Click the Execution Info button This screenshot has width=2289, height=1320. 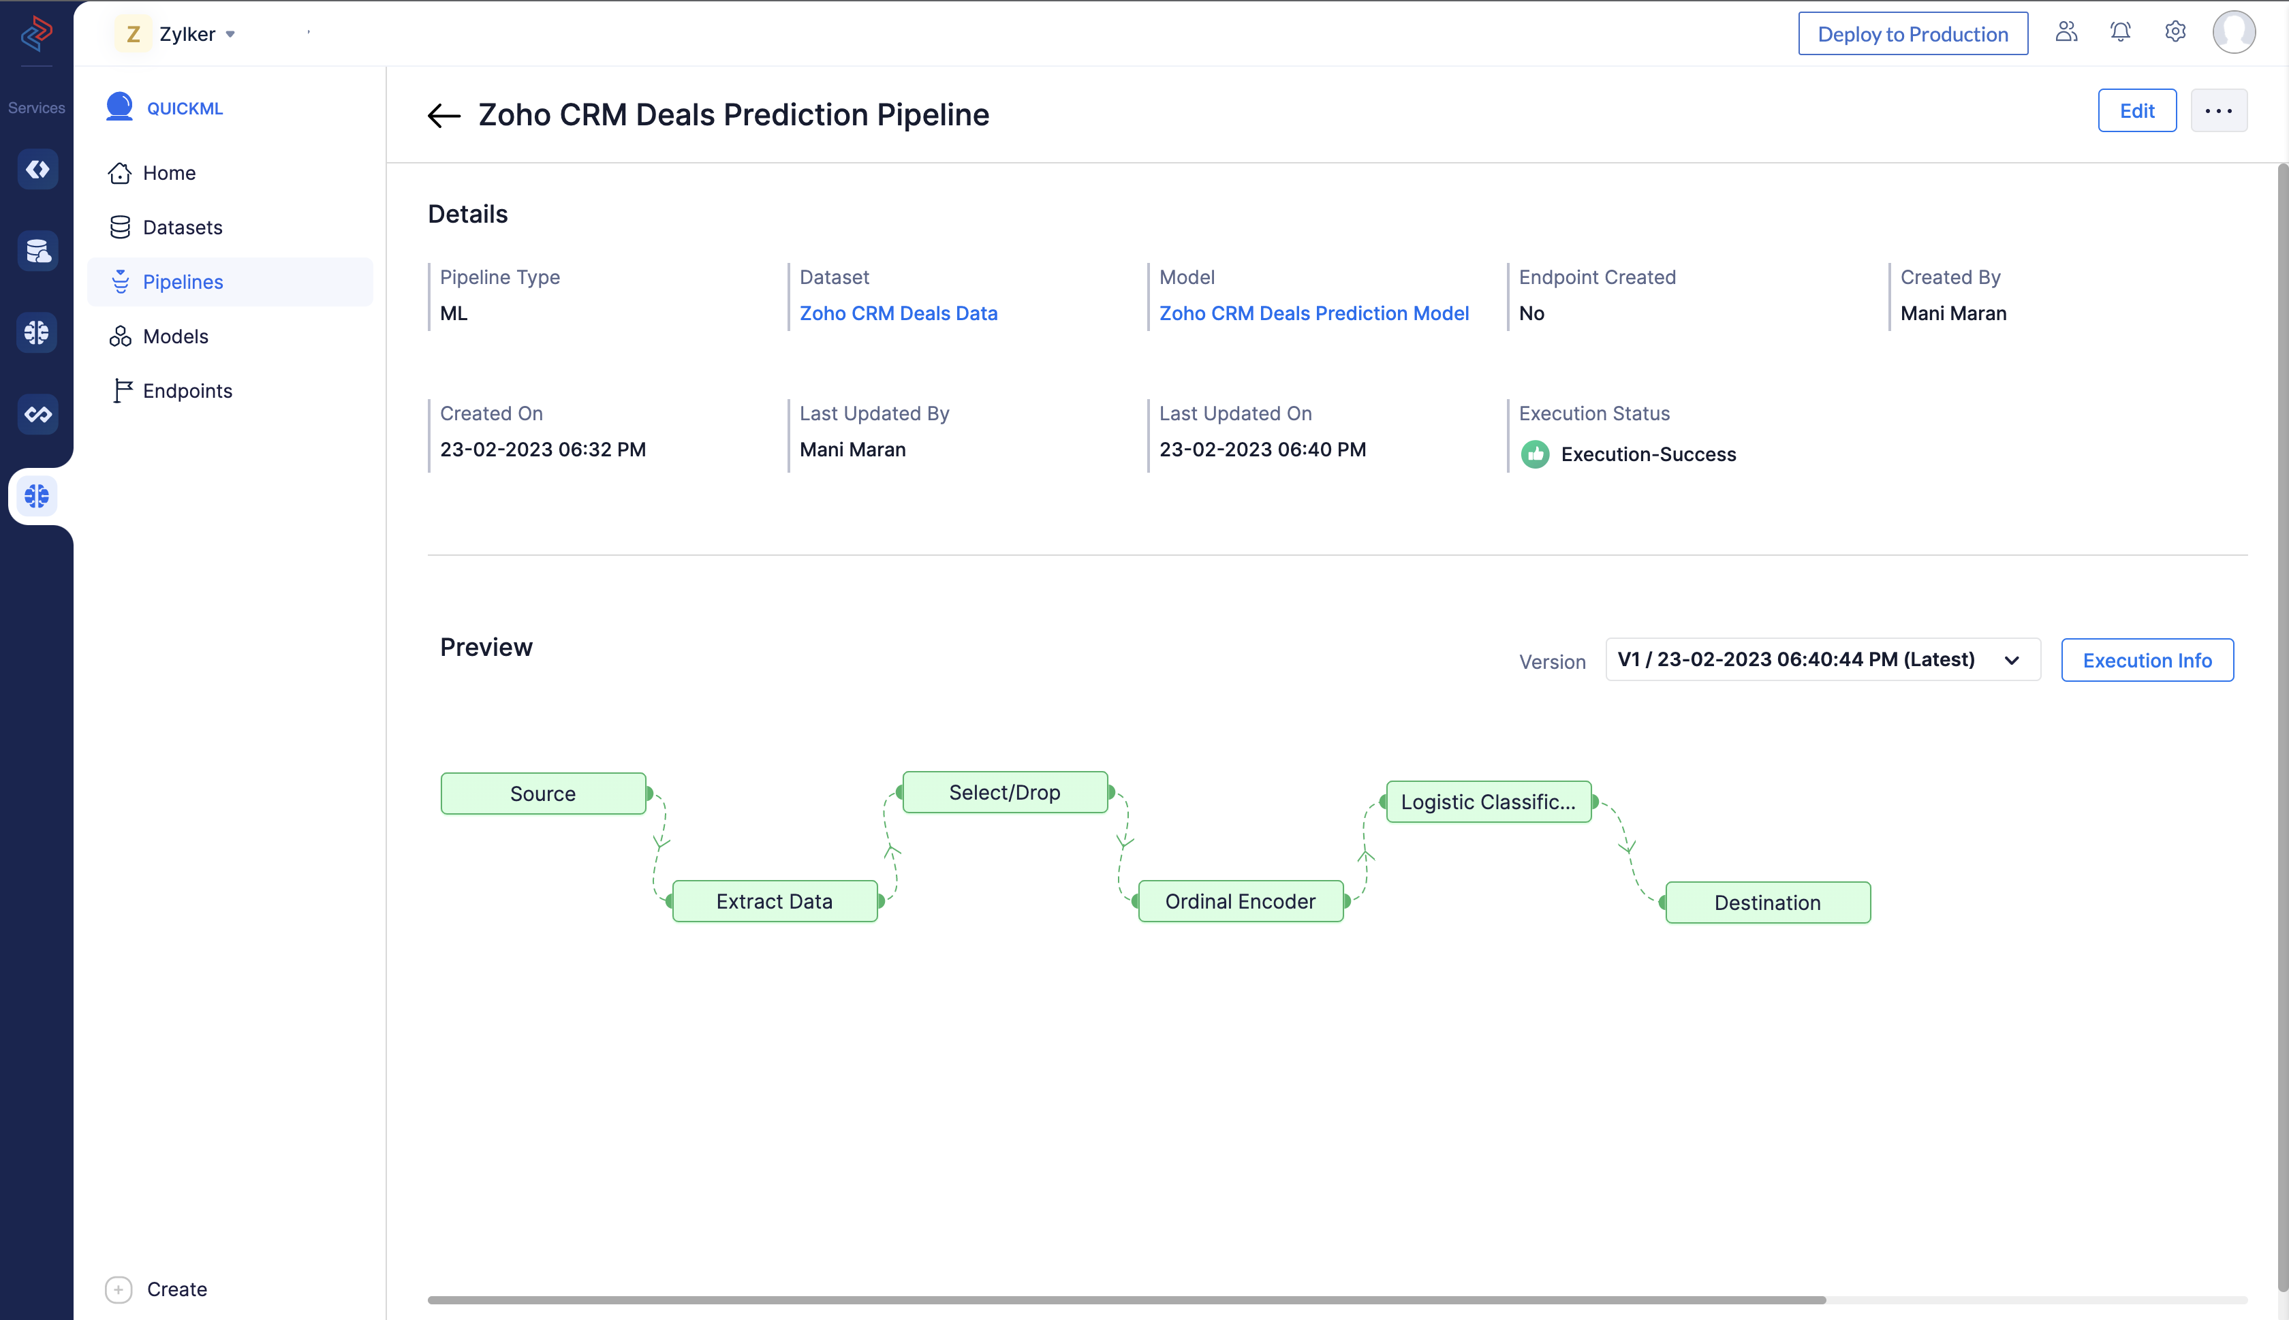coord(2146,660)
